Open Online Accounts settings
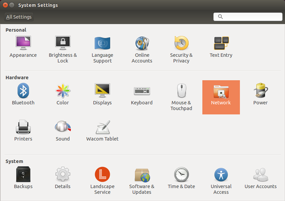Screen dimensions: 285x201 pyautogui.click(x=142, y=49)
